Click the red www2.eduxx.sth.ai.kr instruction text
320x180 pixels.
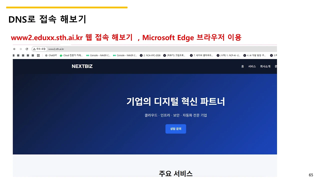[x=126, y=37]
